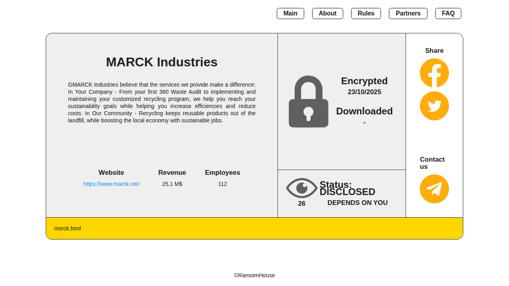This screenshot has height=286, width=509.
Task: Click the https://www.marck.net/ website link
Action: tap(111, 184)
